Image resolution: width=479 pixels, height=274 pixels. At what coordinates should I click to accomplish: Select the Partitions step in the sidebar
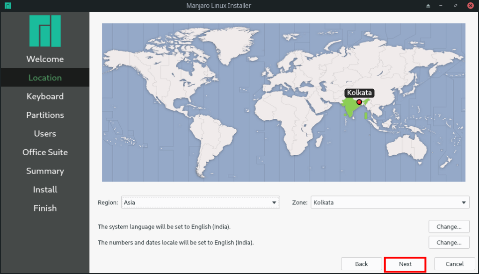[45, 115]
